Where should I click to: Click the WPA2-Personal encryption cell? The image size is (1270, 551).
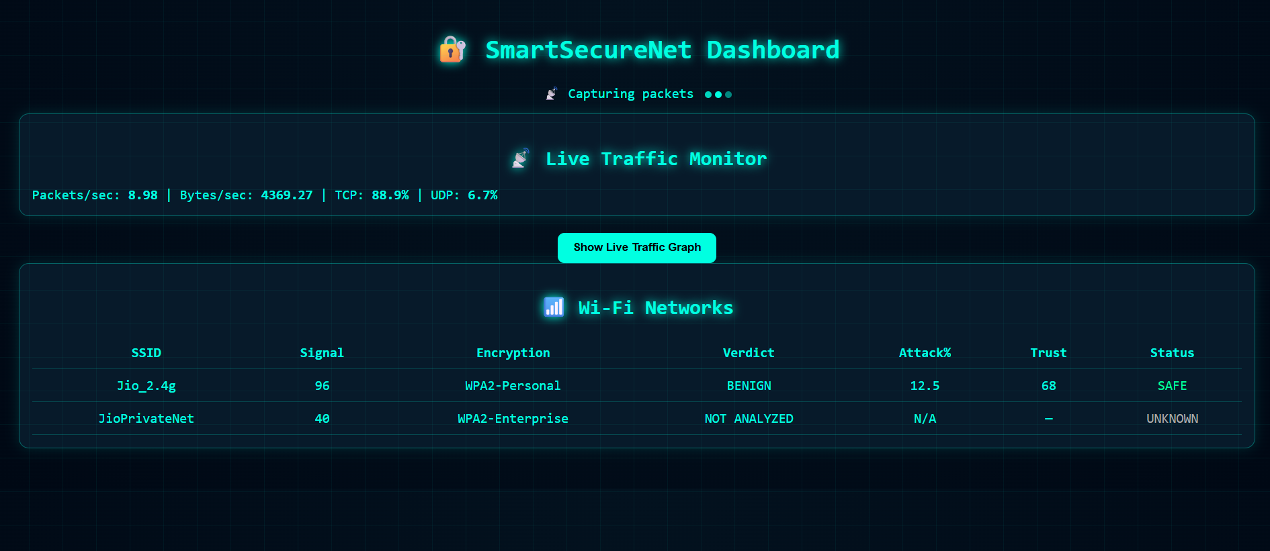(513, 386)
